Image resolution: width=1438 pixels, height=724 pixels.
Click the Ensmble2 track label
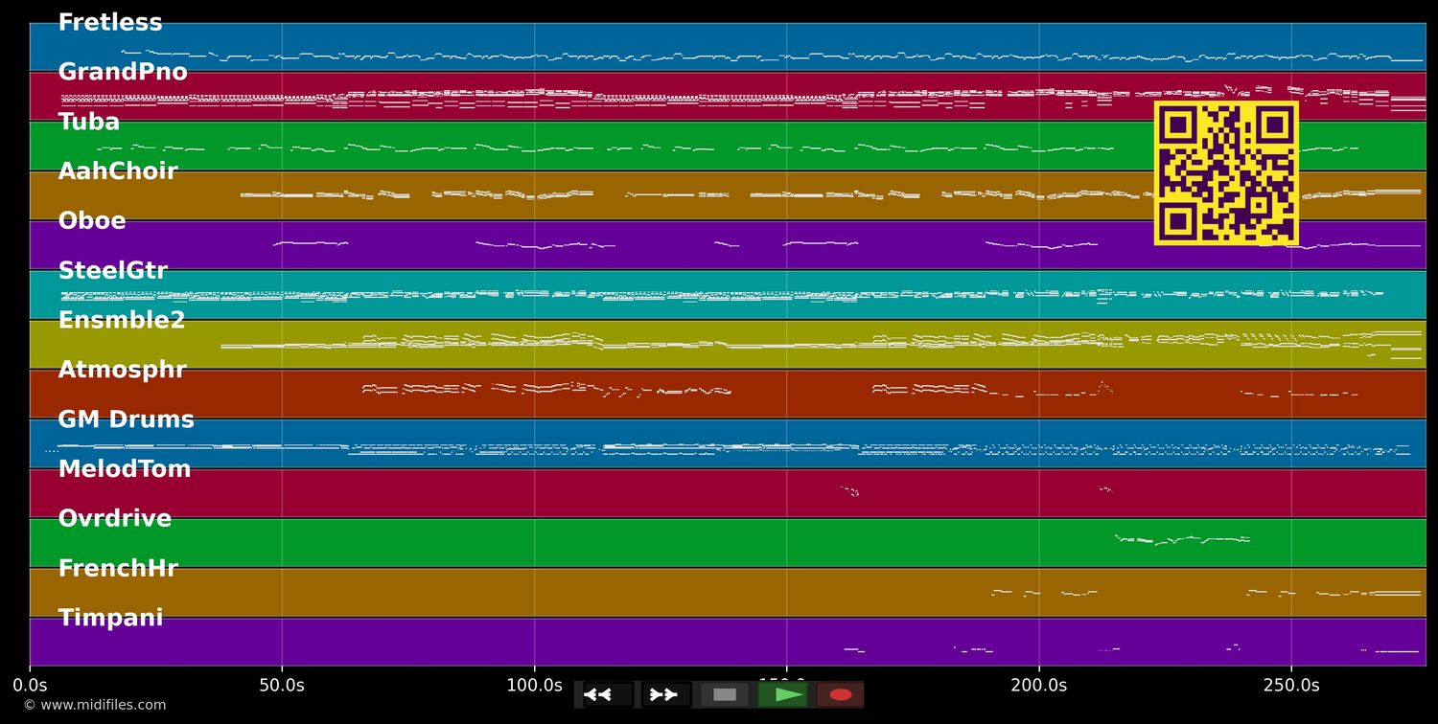pos(122,321)
